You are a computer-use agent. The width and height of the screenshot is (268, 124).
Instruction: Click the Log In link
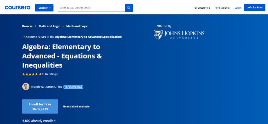[x=238, y=8]
